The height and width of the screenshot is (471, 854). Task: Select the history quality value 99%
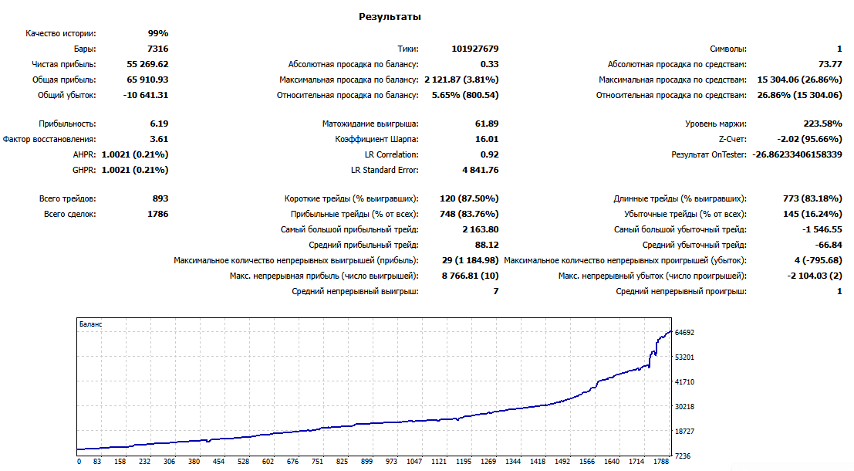tap(158, 33)
